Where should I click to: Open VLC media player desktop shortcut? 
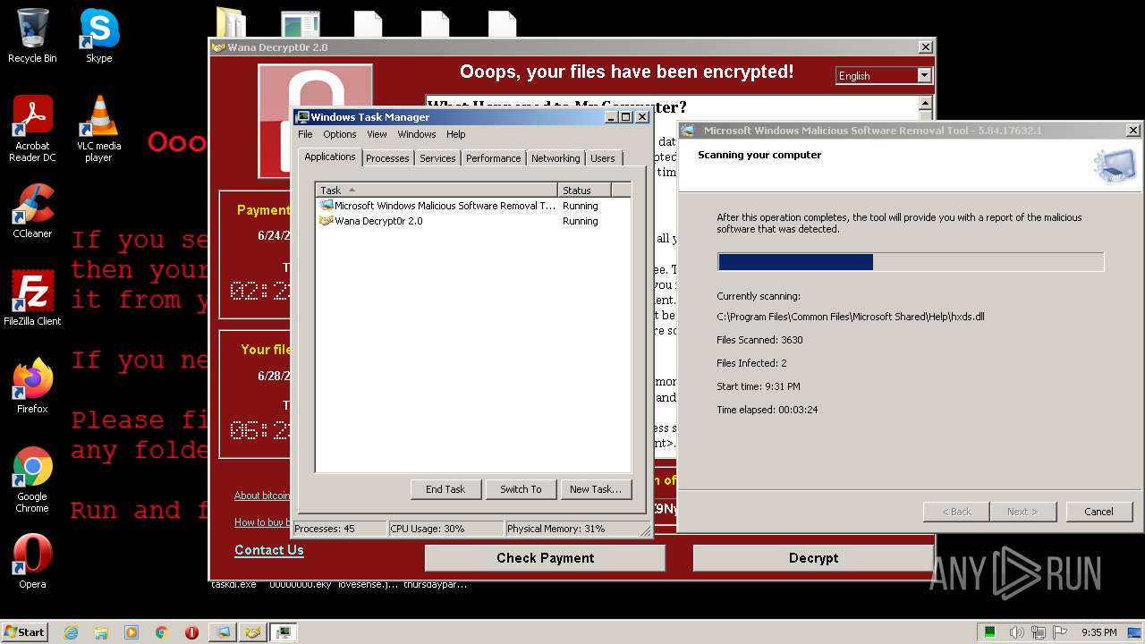pyautogui.click(x=98, y=129)
